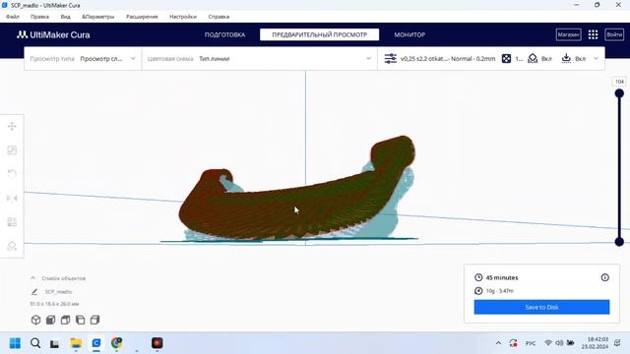Switch to left side view cube icon
Image resolution: width=630 pixels, height=354 pixels.
pos(80,320)
